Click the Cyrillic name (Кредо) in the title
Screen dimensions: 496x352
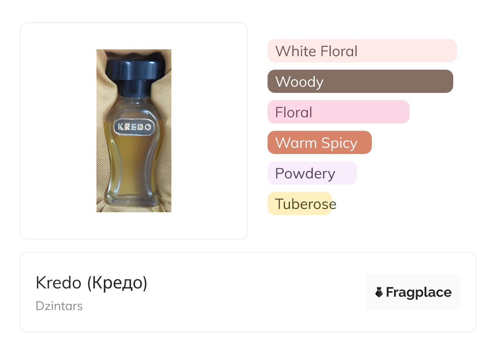click(x=117, y=283)
